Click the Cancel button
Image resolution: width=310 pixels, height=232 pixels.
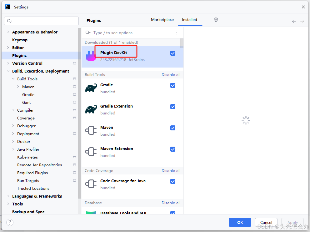(266, 222)
